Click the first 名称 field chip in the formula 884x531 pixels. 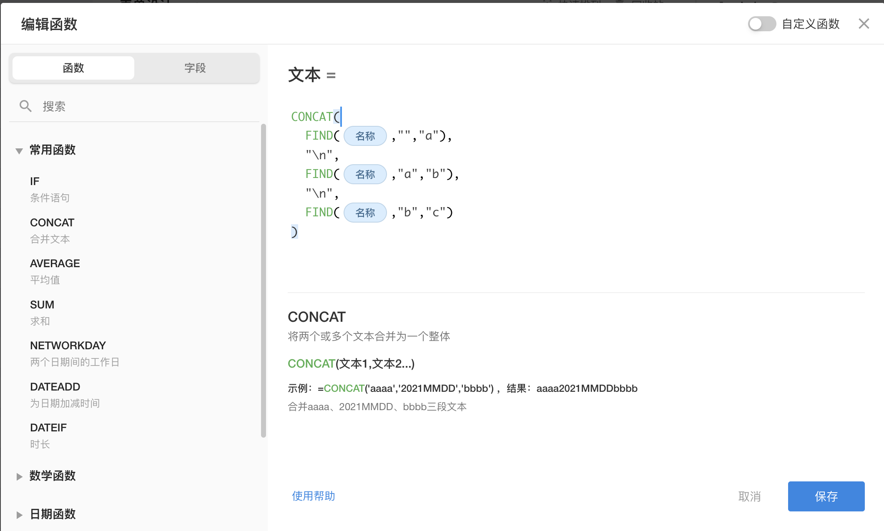point(365,136)
